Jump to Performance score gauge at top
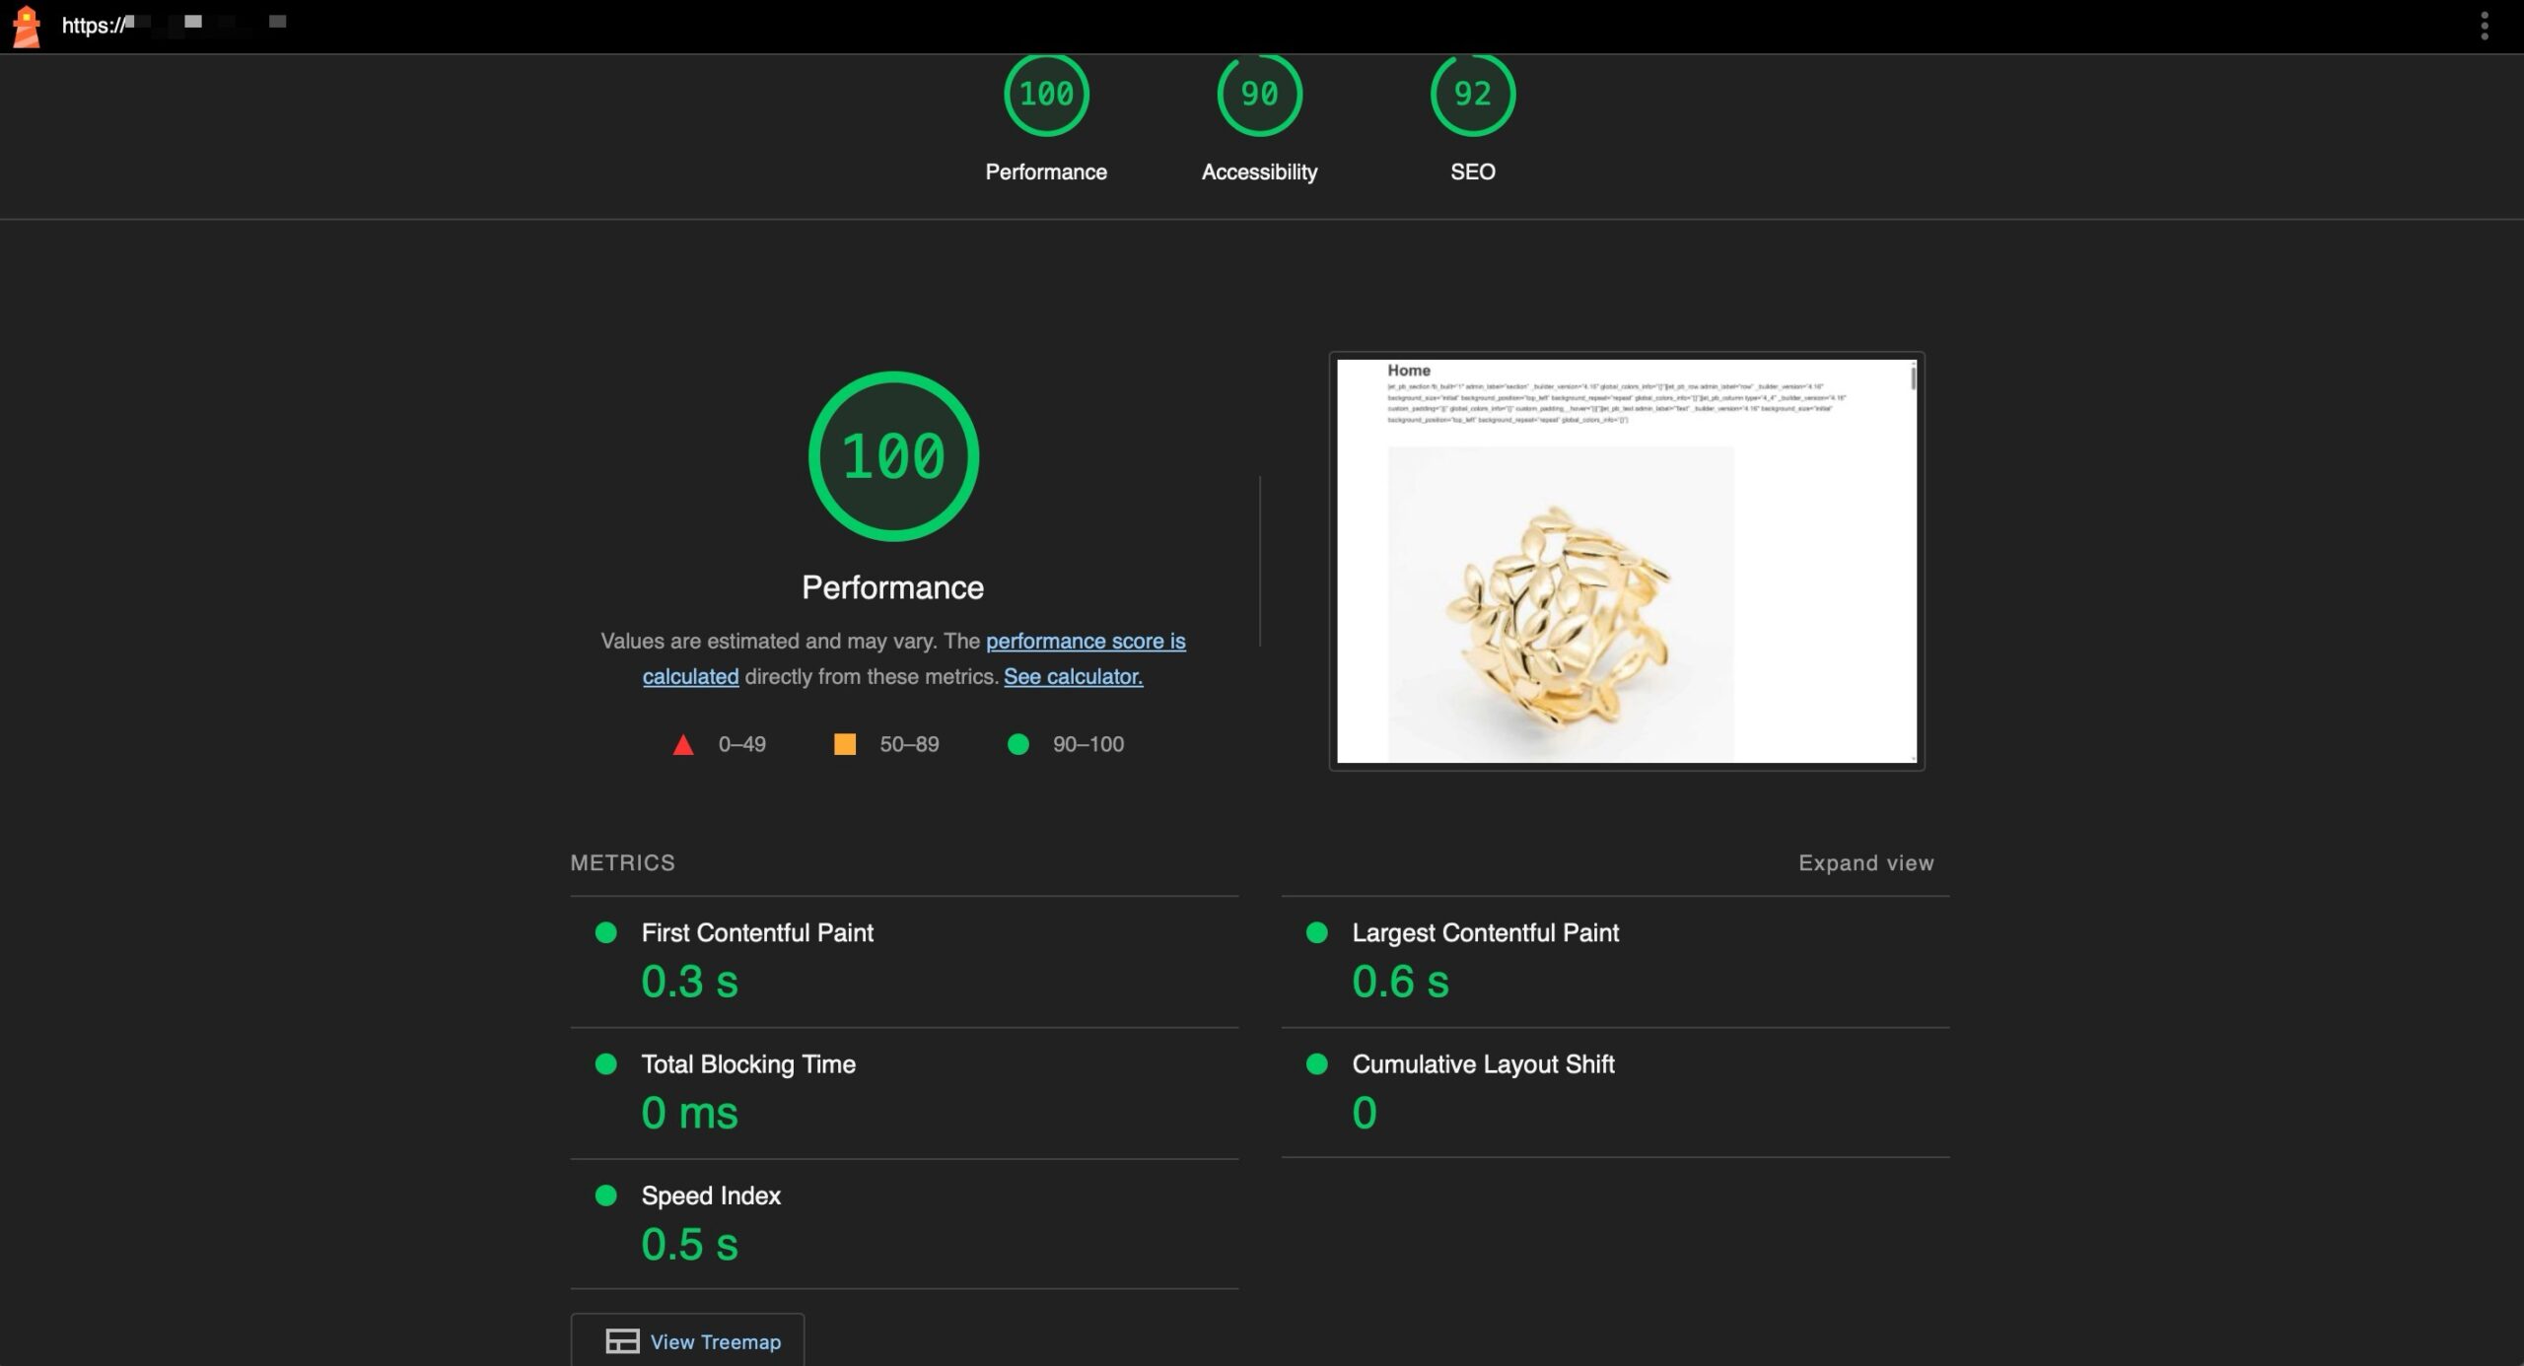This screenshot has height=1366, width=2524. [x=1046, y=96]
